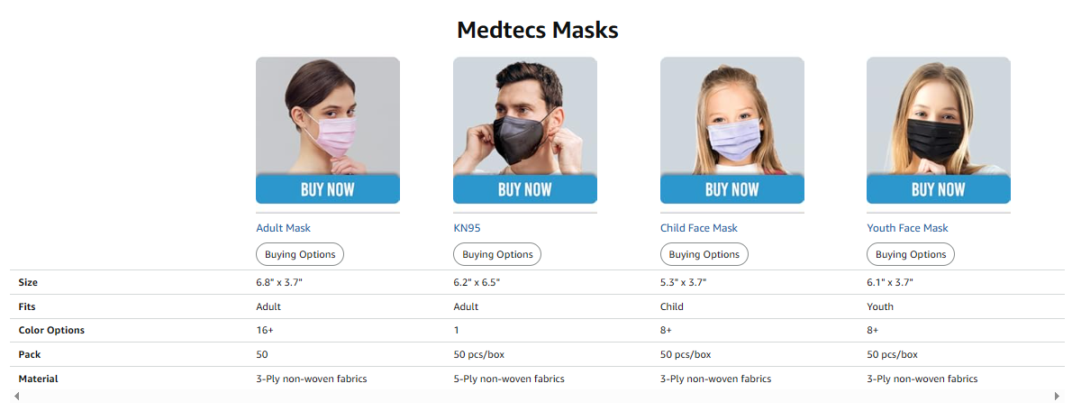
Task: Open Buying Options for the Youth Face Mask
Action: point(911,254)
